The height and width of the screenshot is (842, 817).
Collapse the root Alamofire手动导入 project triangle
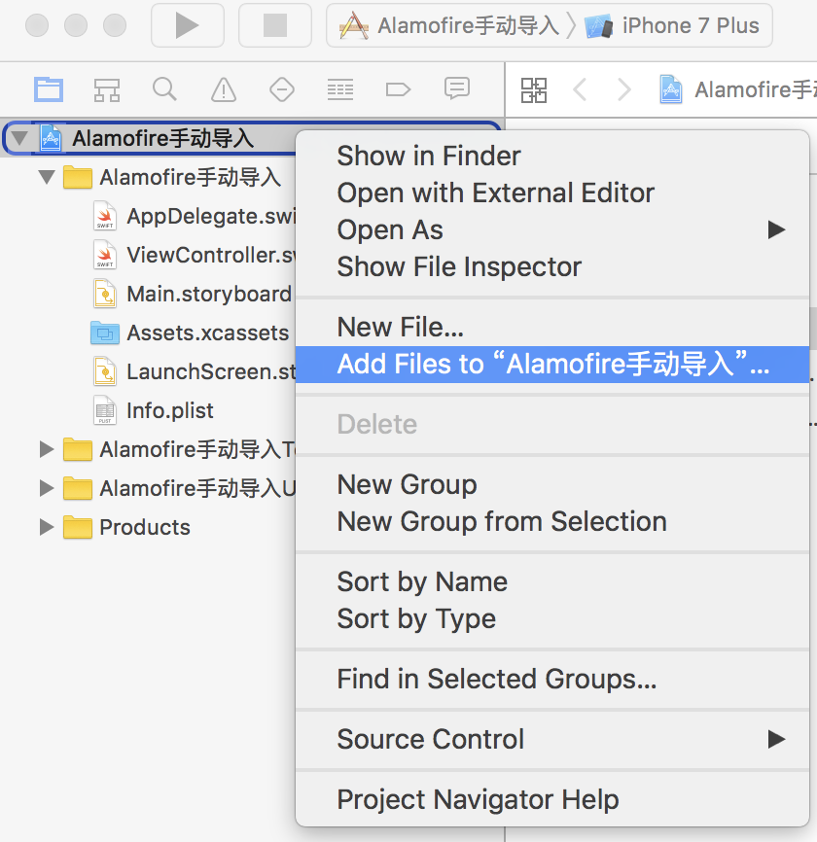(19, 138)
